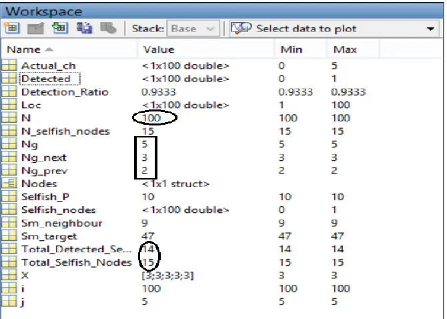Click the X variable icon
Screen dimensions: 447x319
pyautogui.click(x=9, y=276)
